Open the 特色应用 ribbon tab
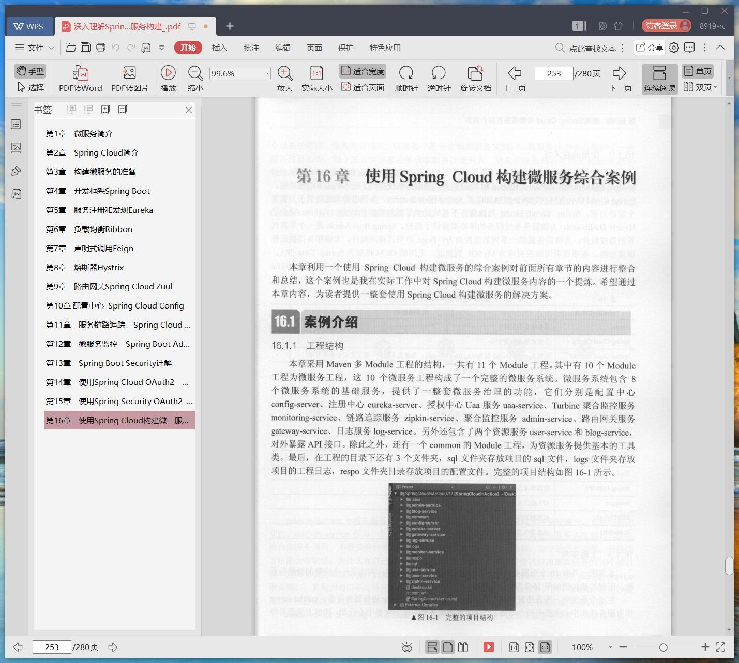The image size is (739, 663). pyautogui.click(x=385, y=48)
